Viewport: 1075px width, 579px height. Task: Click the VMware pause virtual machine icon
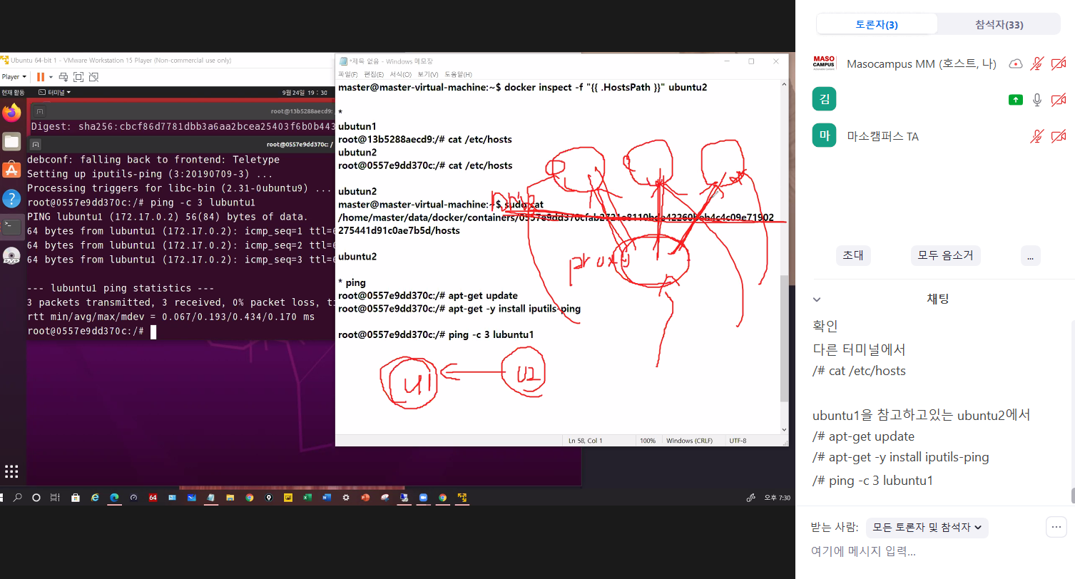coord(41,77)
